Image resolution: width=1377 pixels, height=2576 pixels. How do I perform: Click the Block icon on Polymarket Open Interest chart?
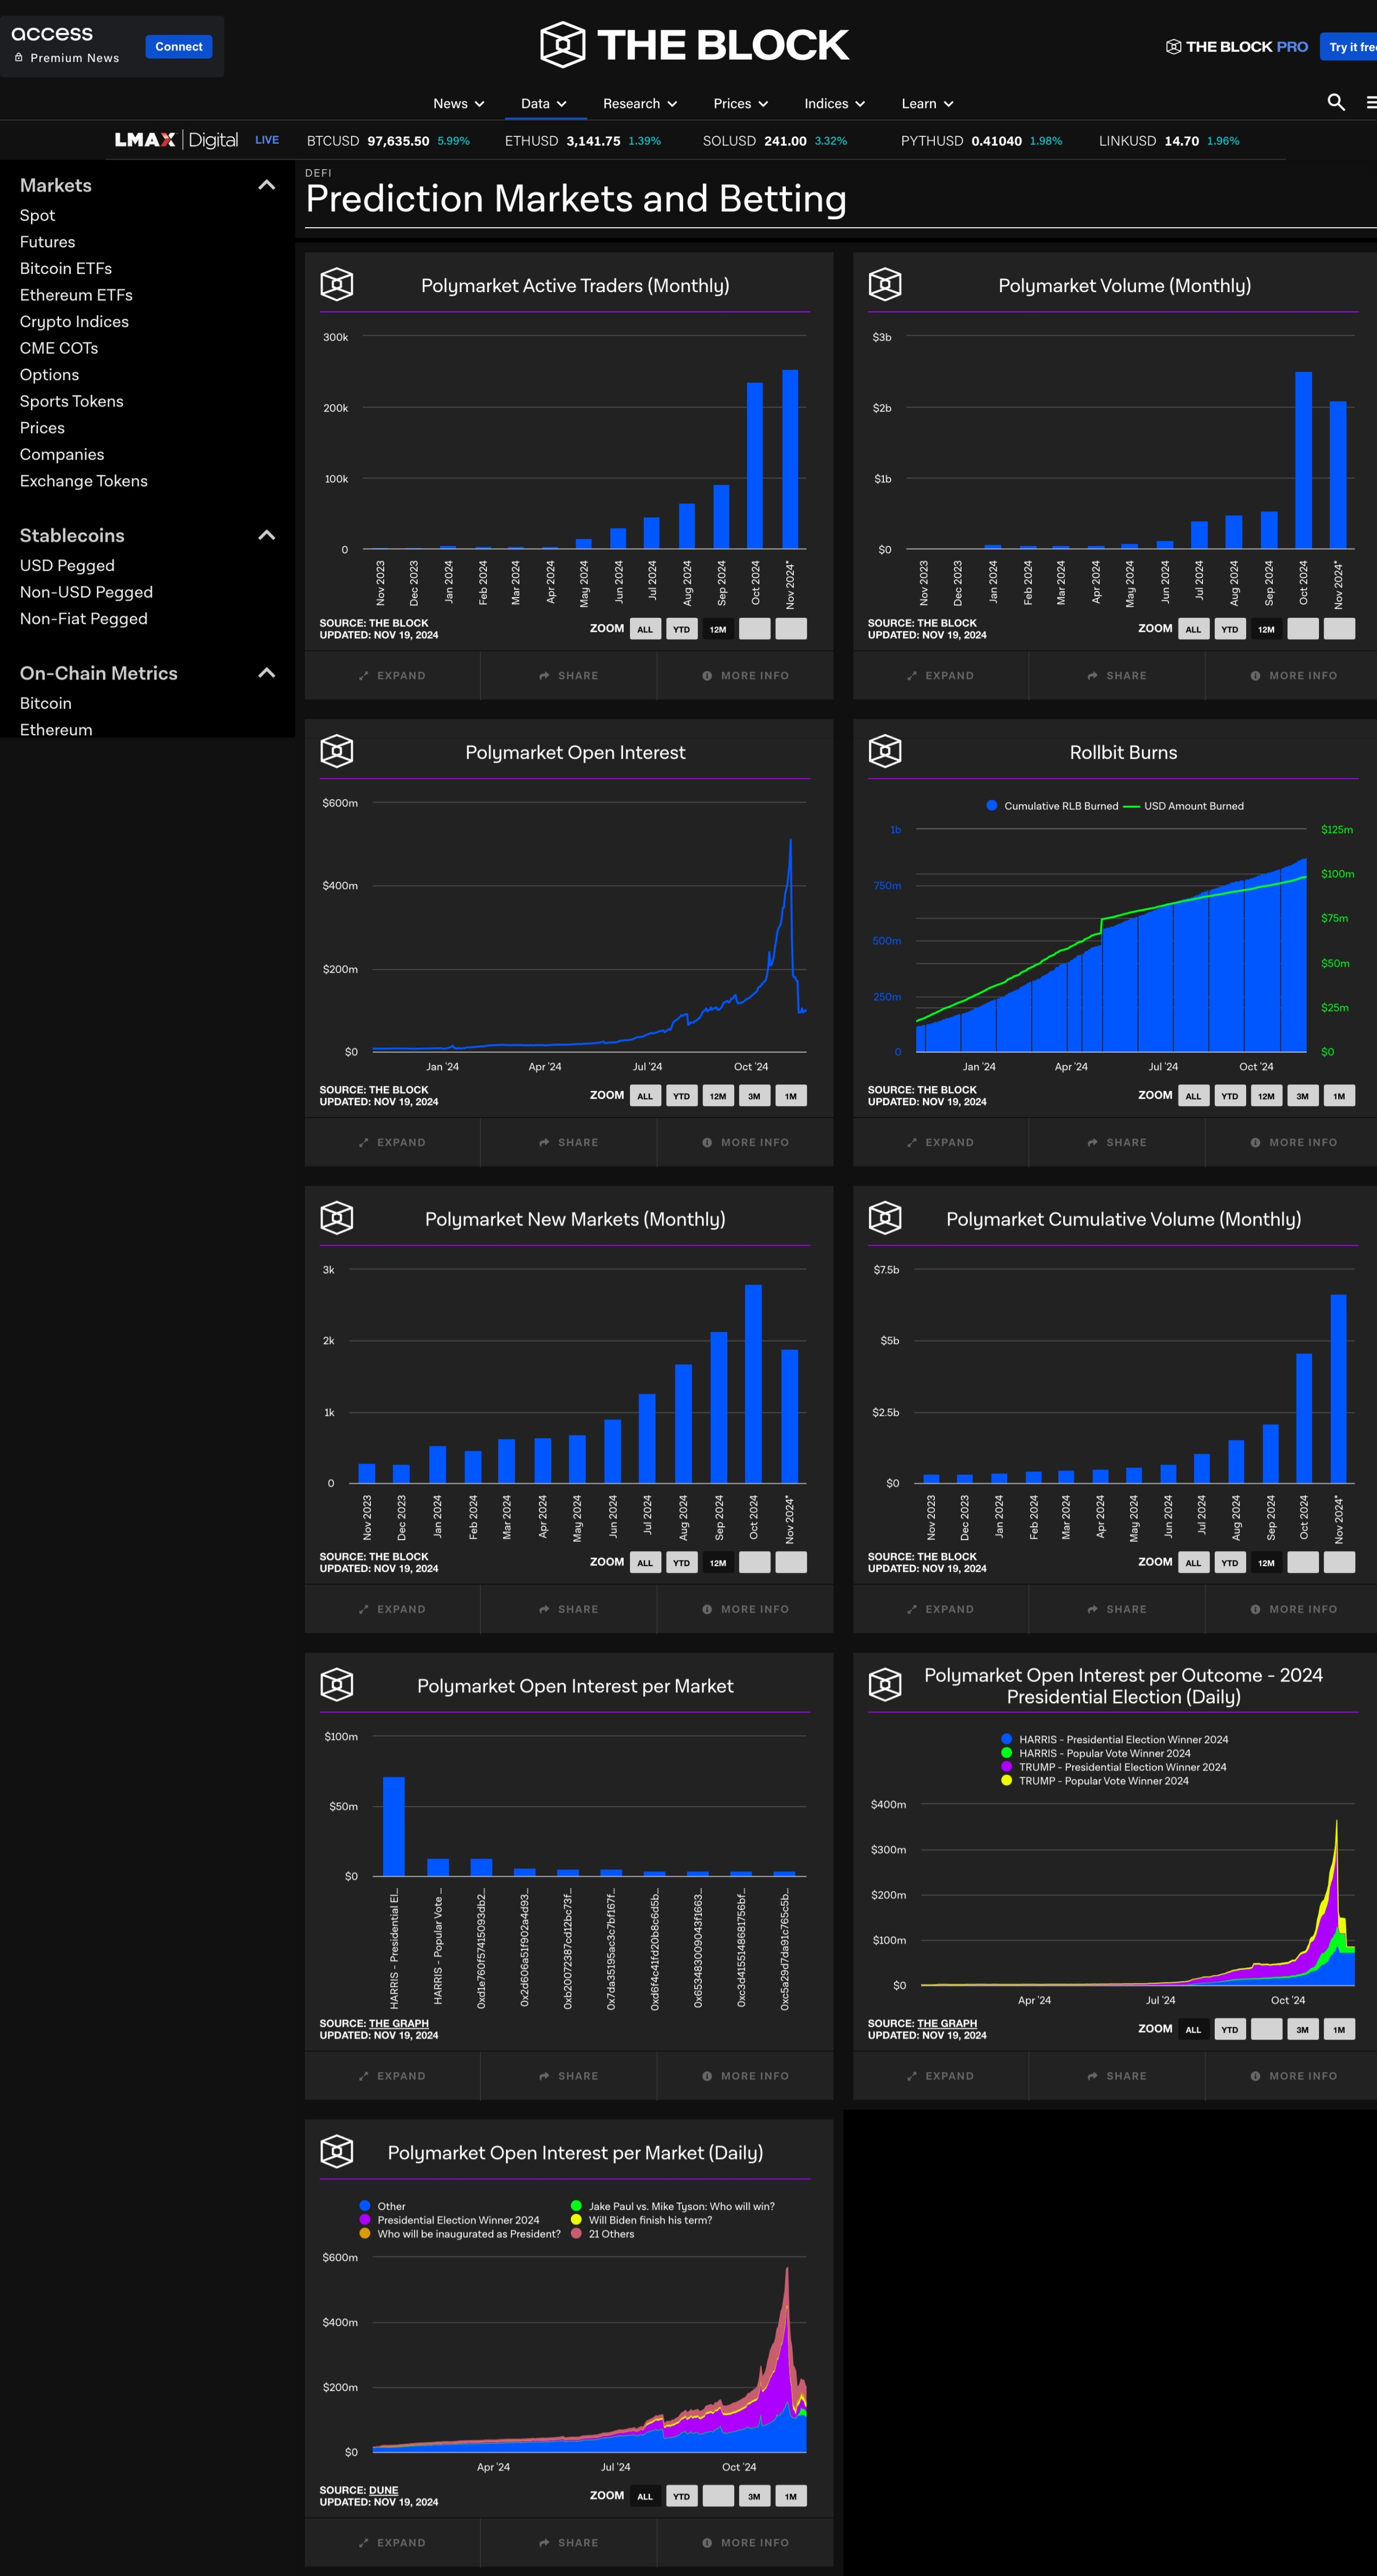point(337,751)
